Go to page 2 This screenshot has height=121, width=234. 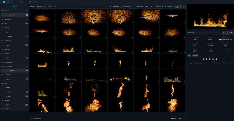click(163, 119)
